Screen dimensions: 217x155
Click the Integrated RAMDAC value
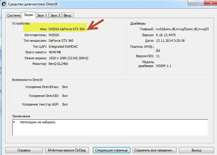click(x=63, y=47)
